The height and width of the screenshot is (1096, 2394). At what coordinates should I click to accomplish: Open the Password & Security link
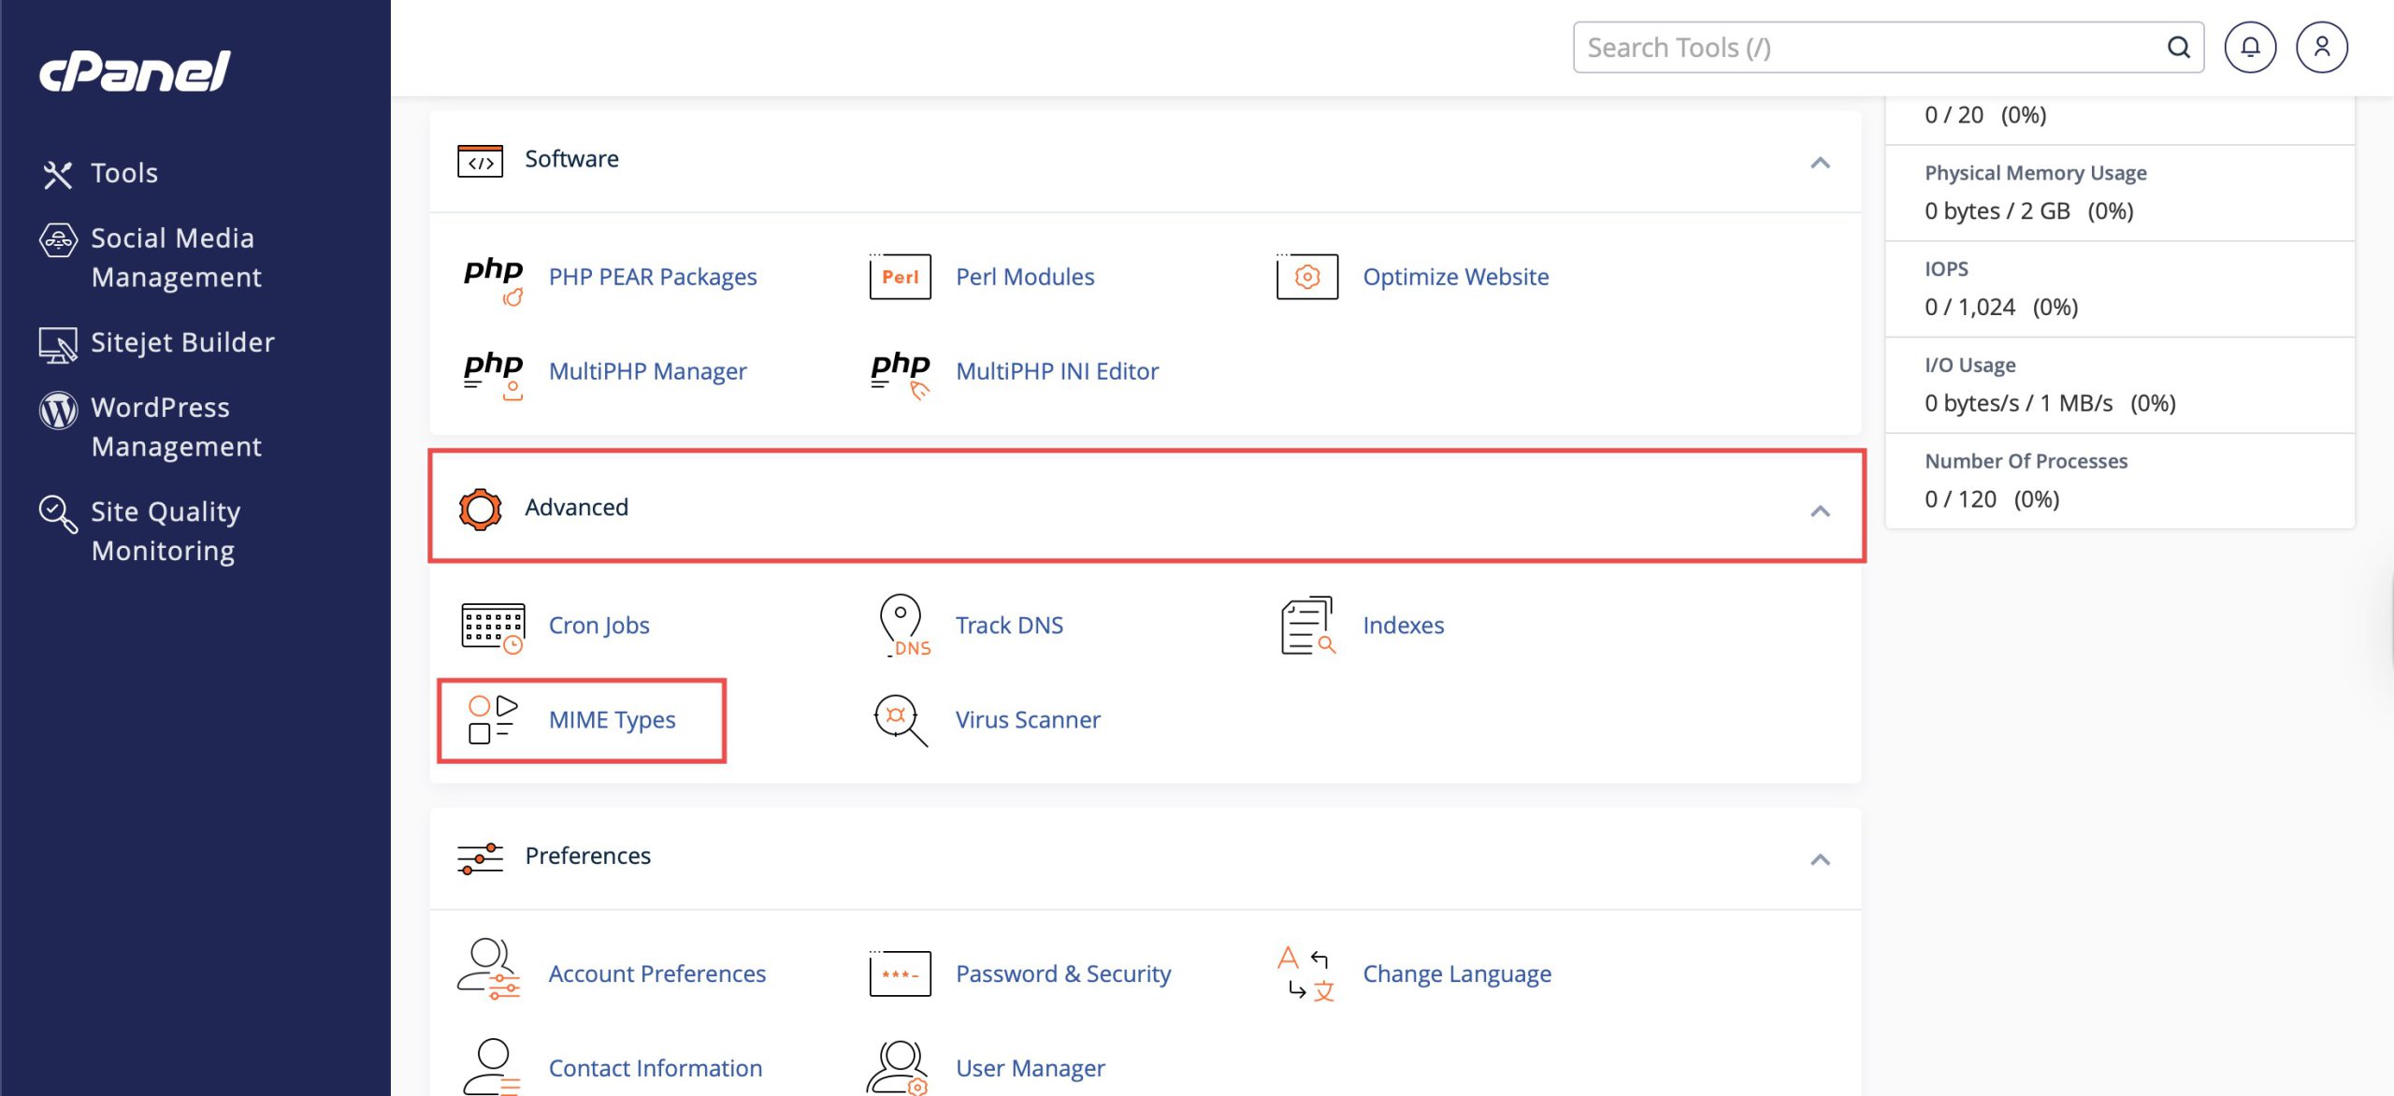pyautogui.click(x=1062, y=973)
